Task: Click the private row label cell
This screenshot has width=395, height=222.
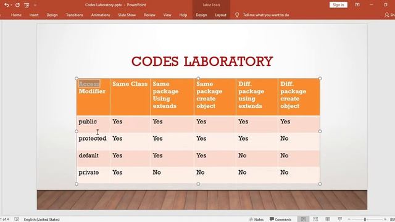Action: pyautogui.click(x=93, y=175)
